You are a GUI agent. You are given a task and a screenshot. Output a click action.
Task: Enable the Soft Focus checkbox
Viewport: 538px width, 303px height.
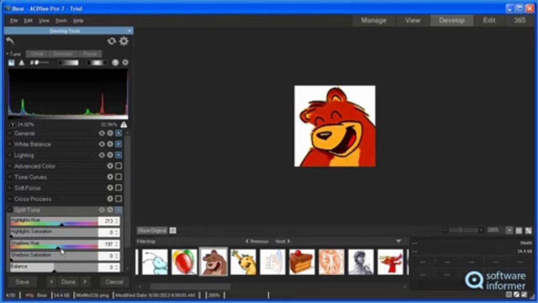point(119,188)
